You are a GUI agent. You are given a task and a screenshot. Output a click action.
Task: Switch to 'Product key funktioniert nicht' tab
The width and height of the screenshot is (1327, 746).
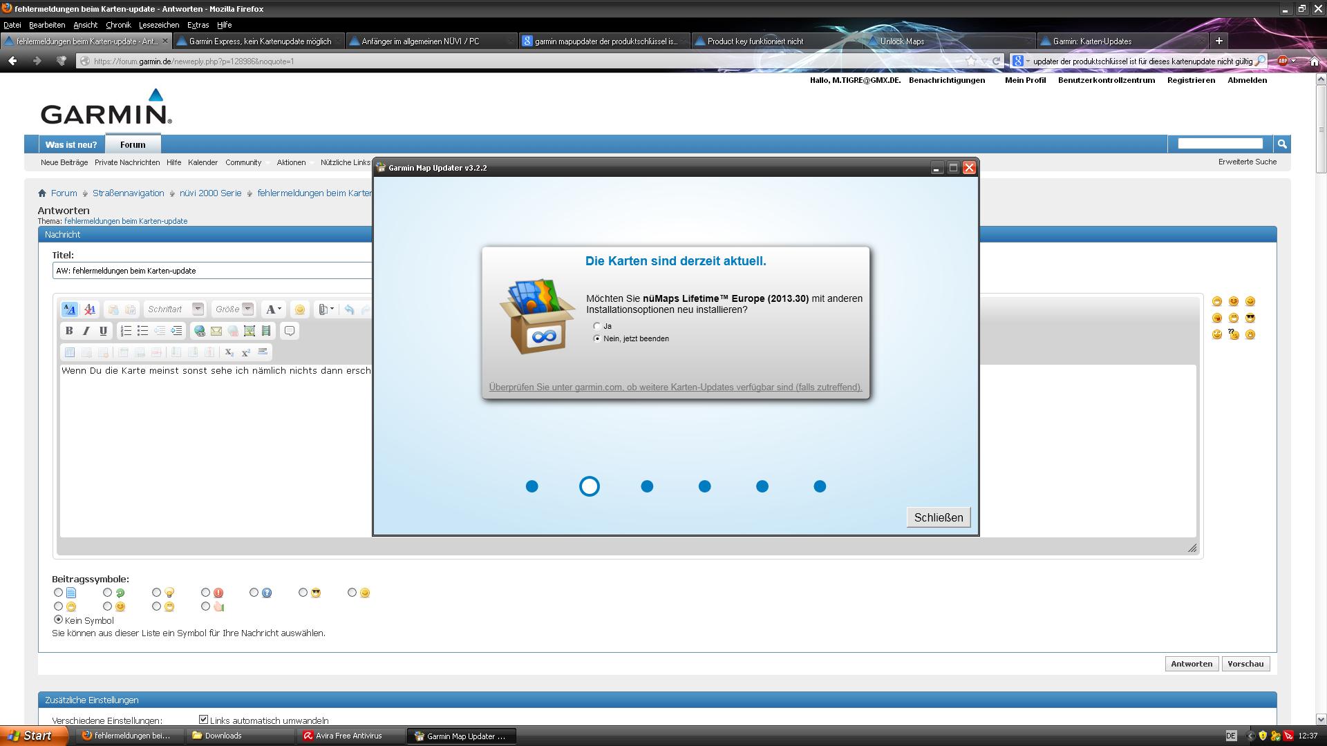click(x=775, y=41)
